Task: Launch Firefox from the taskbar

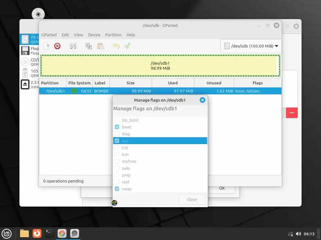Action: coord(37,233)
